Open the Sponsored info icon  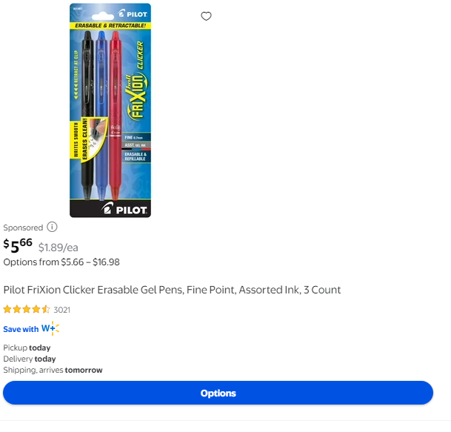[52, 227]
